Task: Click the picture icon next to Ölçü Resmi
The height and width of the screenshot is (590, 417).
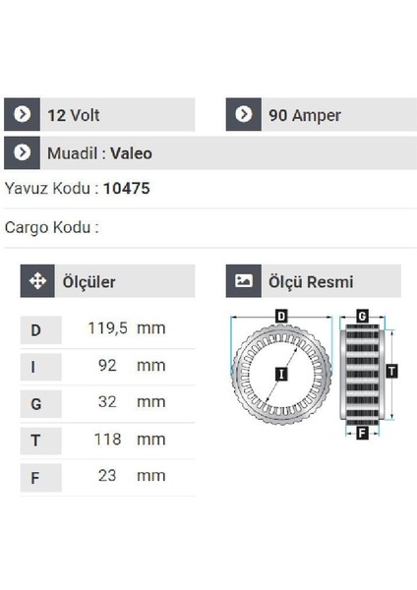Action: (x=244, y=281)
